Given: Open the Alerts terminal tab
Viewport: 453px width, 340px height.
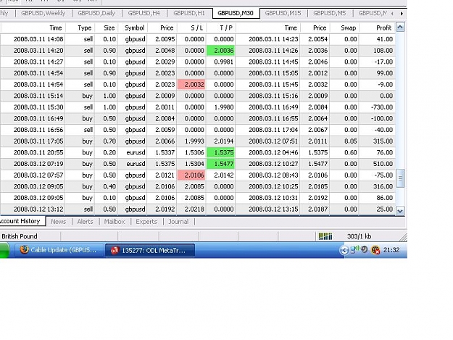Looking at the screenshot, I should pos(85,222).
